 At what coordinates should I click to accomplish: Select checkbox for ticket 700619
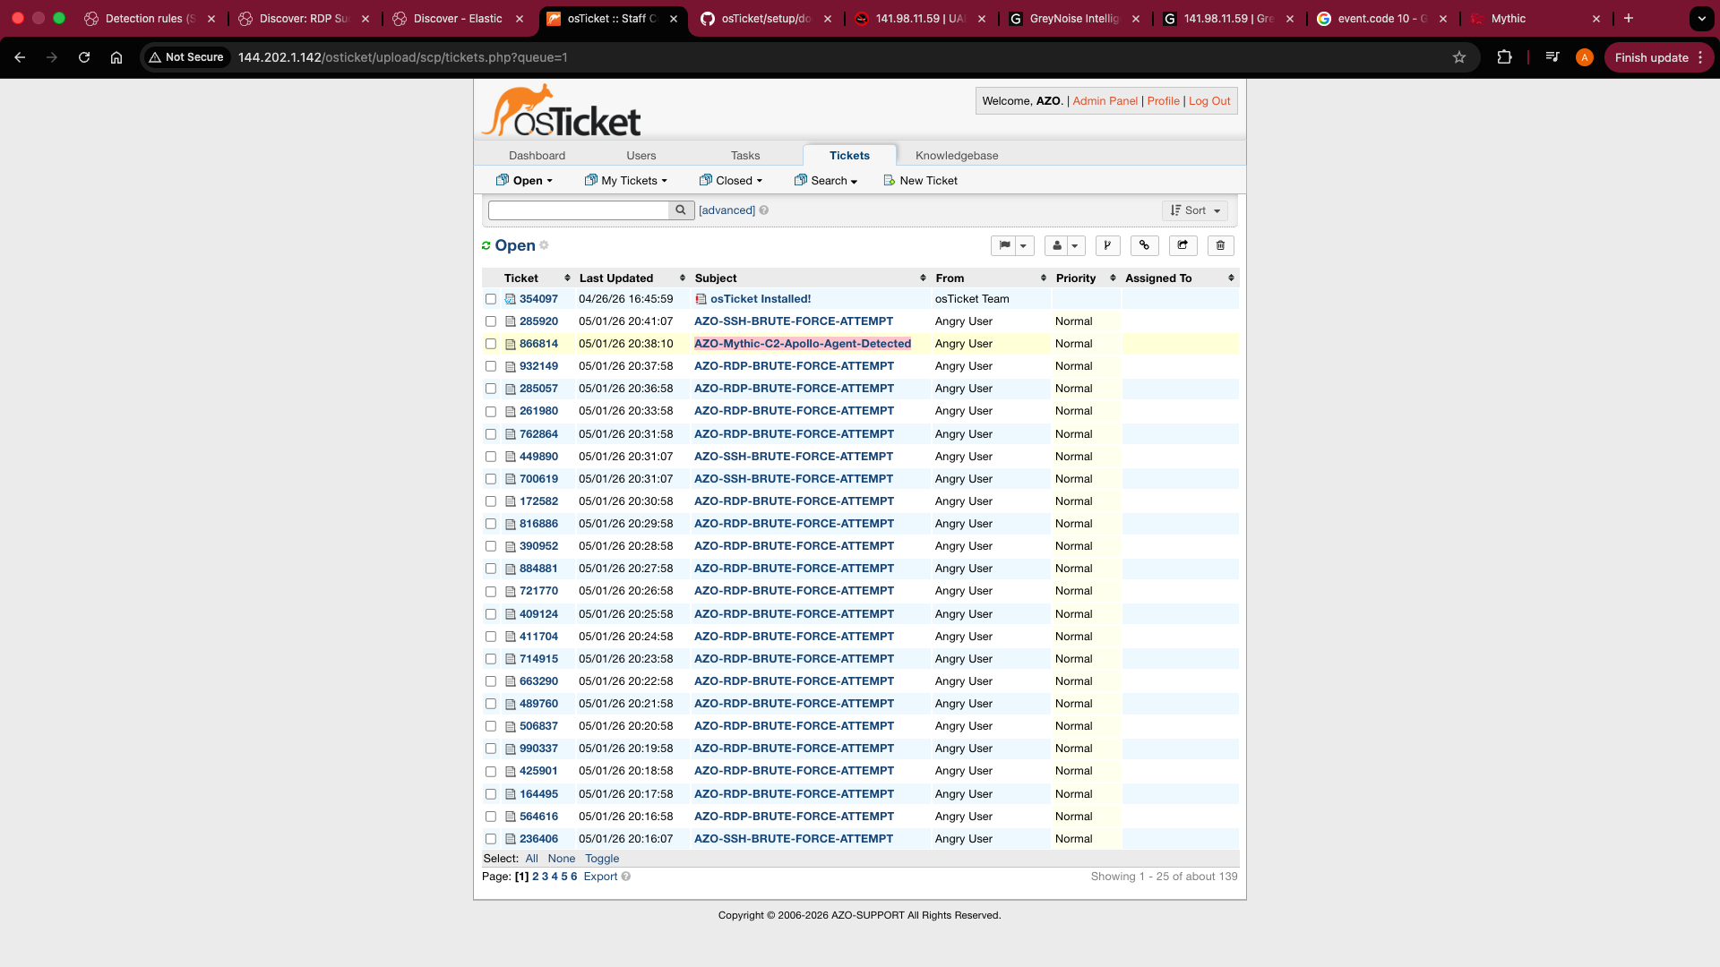(491, 479)
